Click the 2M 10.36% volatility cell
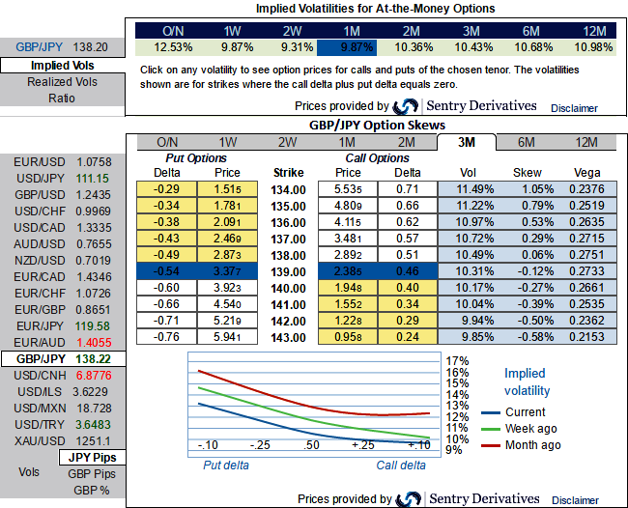The image size is (628, 508). [414, 47]
